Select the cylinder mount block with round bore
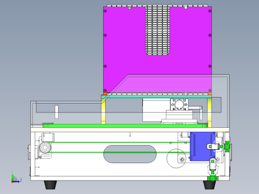The height and width of the screenshot is (194, 259). tap(179, 104)
